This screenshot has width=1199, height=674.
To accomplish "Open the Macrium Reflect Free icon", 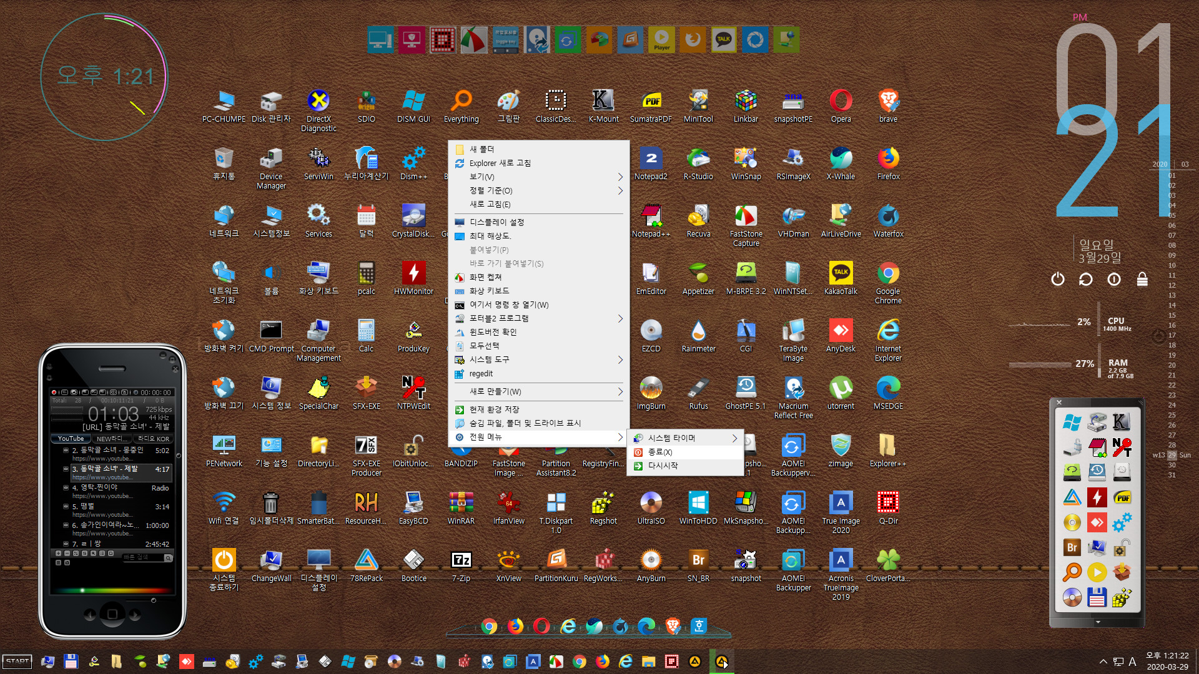I will pos(793,398).
